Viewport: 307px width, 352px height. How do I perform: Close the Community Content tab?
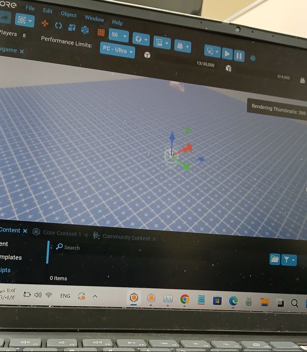(154, 239)
